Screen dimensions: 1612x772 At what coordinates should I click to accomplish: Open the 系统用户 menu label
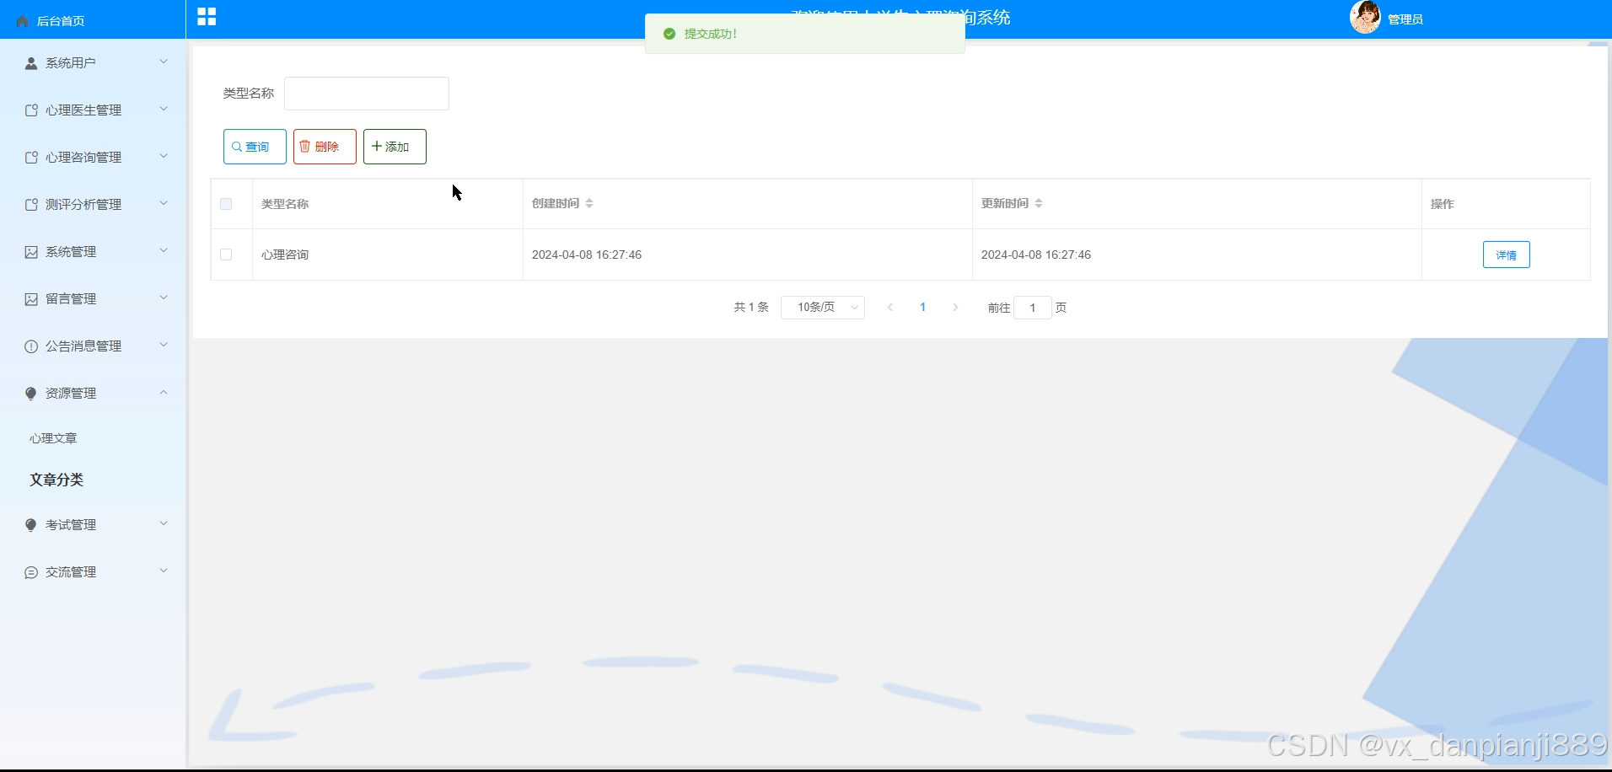(x=71, y=63)
